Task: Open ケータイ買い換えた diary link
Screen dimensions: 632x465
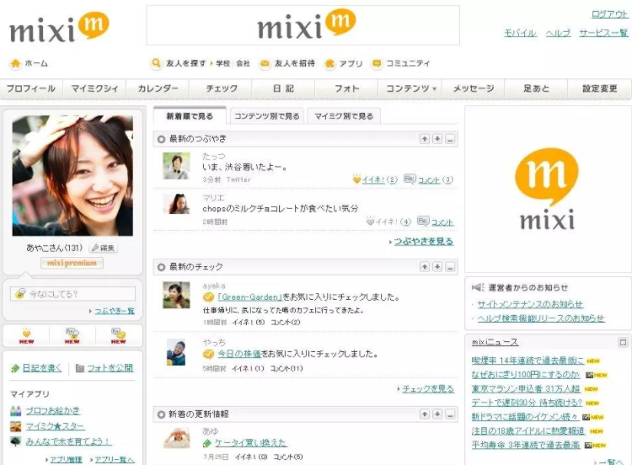Action: tap(250, 442)
